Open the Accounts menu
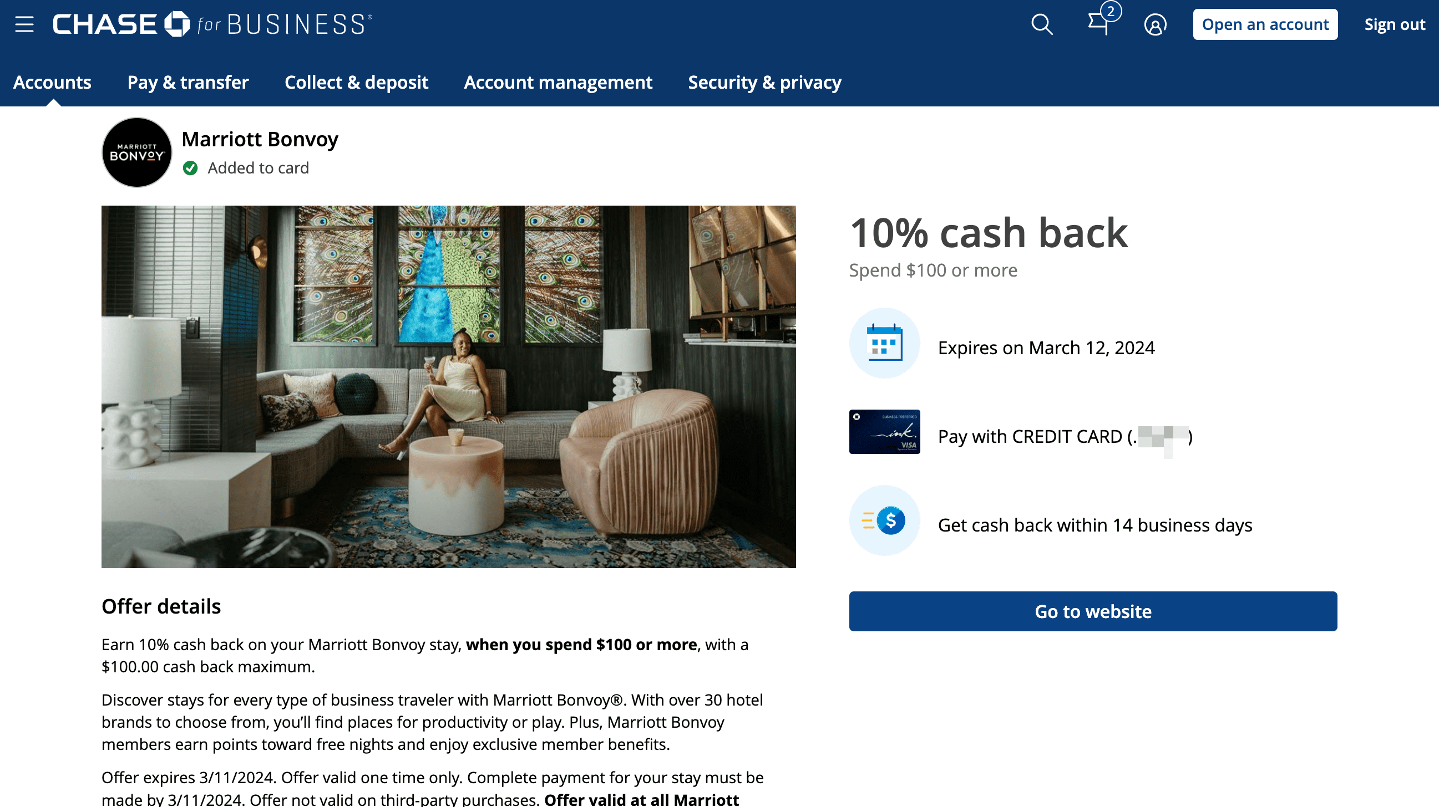Viewport: 1439px width, 807px height. (53, 83)
